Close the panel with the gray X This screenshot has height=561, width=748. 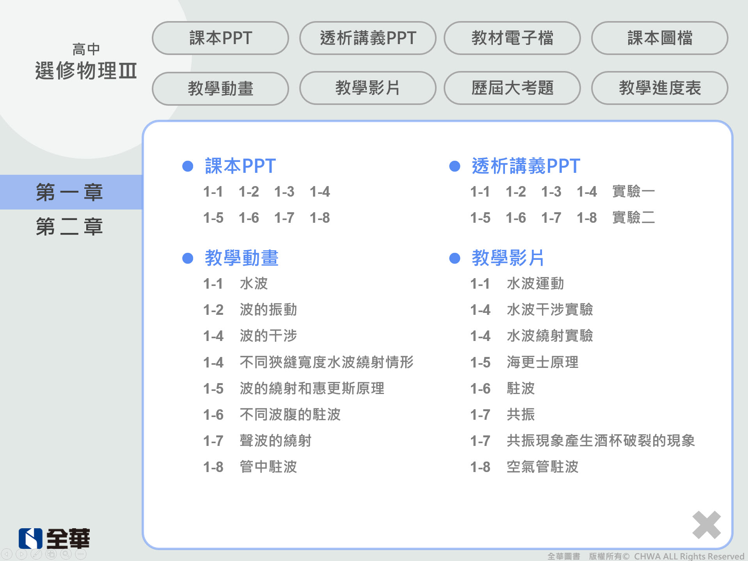(706, 525)
